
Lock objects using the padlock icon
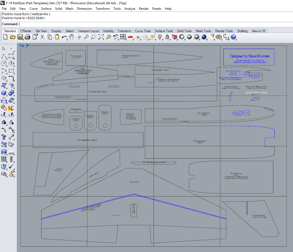coord(167,37)
